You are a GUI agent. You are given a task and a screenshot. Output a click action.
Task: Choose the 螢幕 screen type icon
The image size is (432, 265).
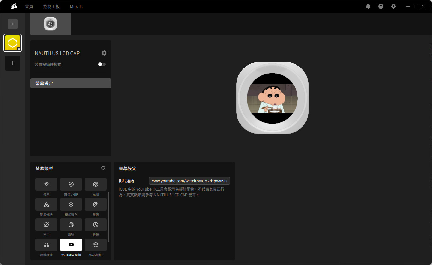pos(46,184)
